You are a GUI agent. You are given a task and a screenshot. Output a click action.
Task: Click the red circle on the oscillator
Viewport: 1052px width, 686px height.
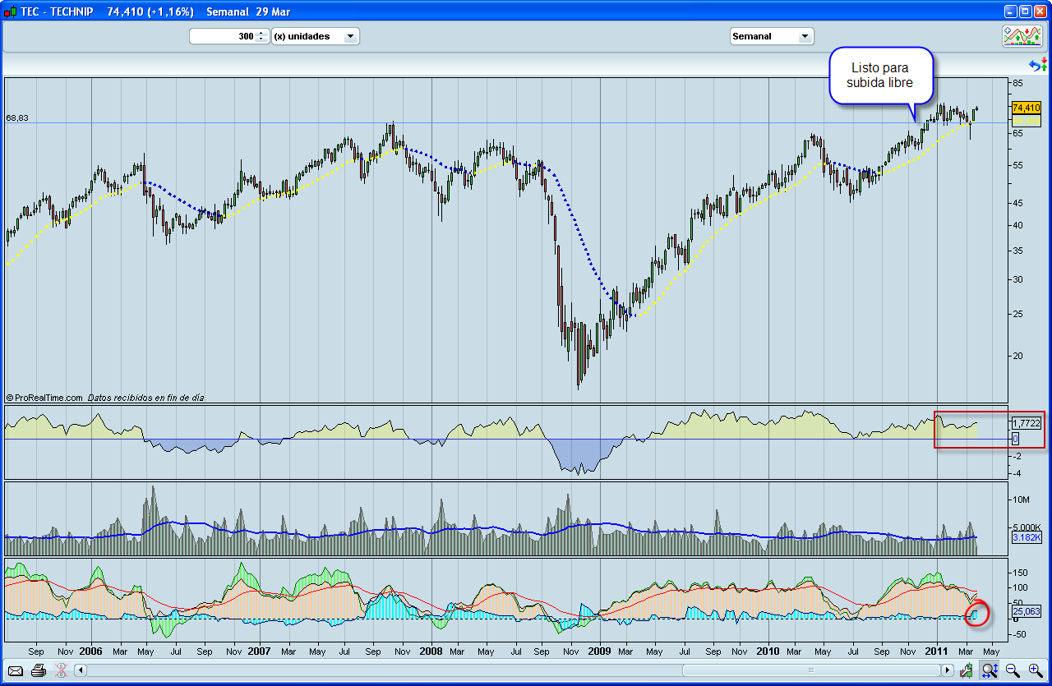click(x=977, y=615)
